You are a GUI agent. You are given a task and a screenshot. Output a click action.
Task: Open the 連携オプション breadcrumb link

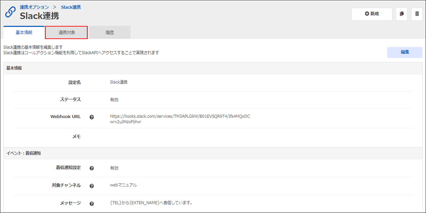coord(34,7)
